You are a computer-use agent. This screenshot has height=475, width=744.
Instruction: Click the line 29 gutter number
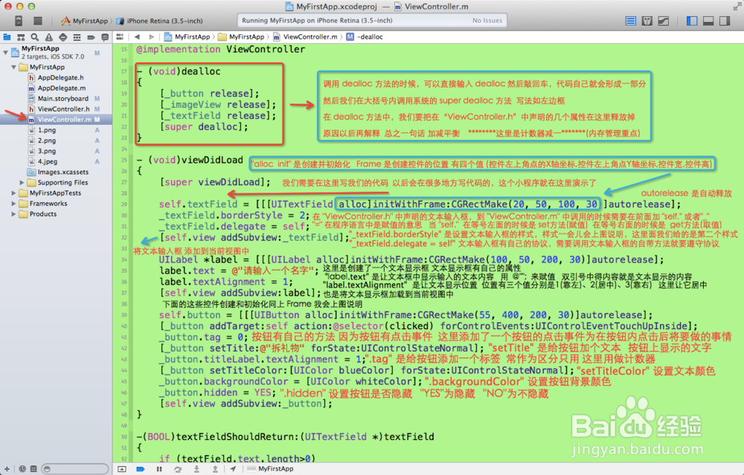tap(124, 204)
